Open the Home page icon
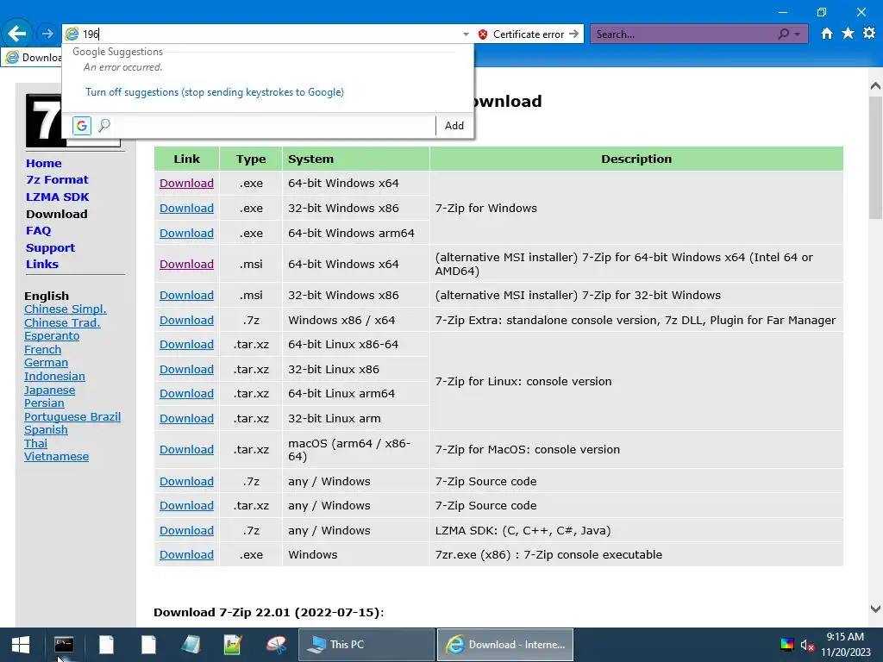This screenshot has width=883, height=662. pos(826,34)
